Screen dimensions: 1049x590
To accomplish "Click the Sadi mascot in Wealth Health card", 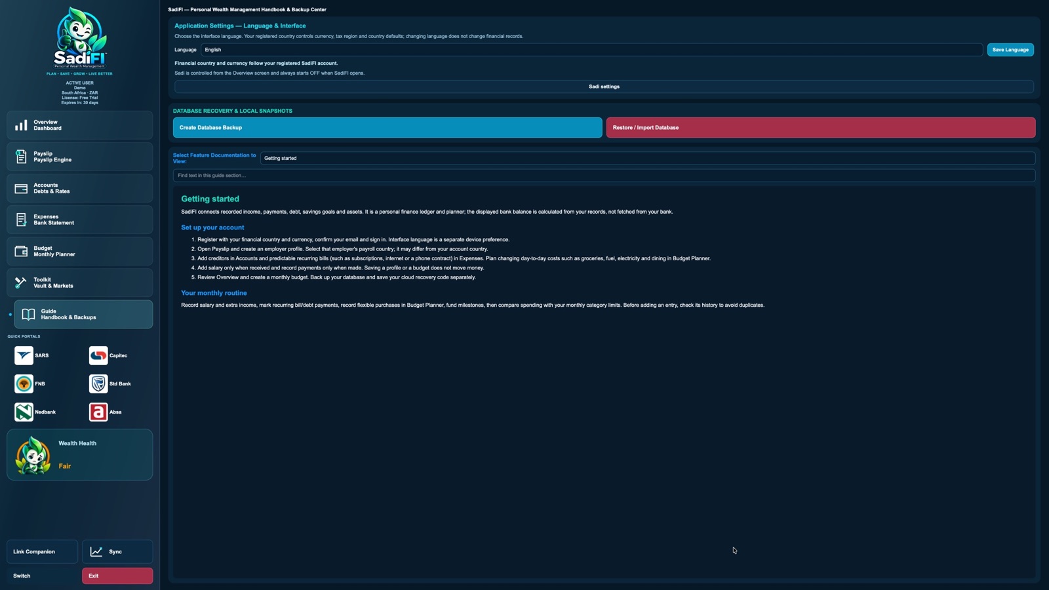I will 33,455.
